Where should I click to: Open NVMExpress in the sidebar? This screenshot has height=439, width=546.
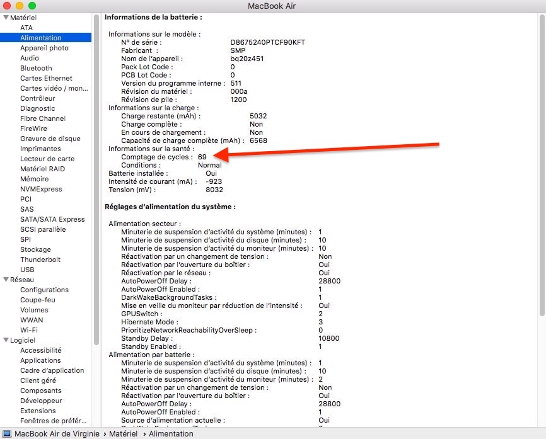point(41,189)
